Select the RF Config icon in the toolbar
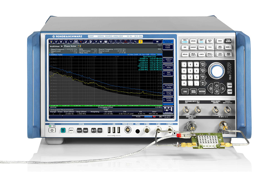This screenshot has height=172, width=278. pyautogui.click(x=130, y=42)
